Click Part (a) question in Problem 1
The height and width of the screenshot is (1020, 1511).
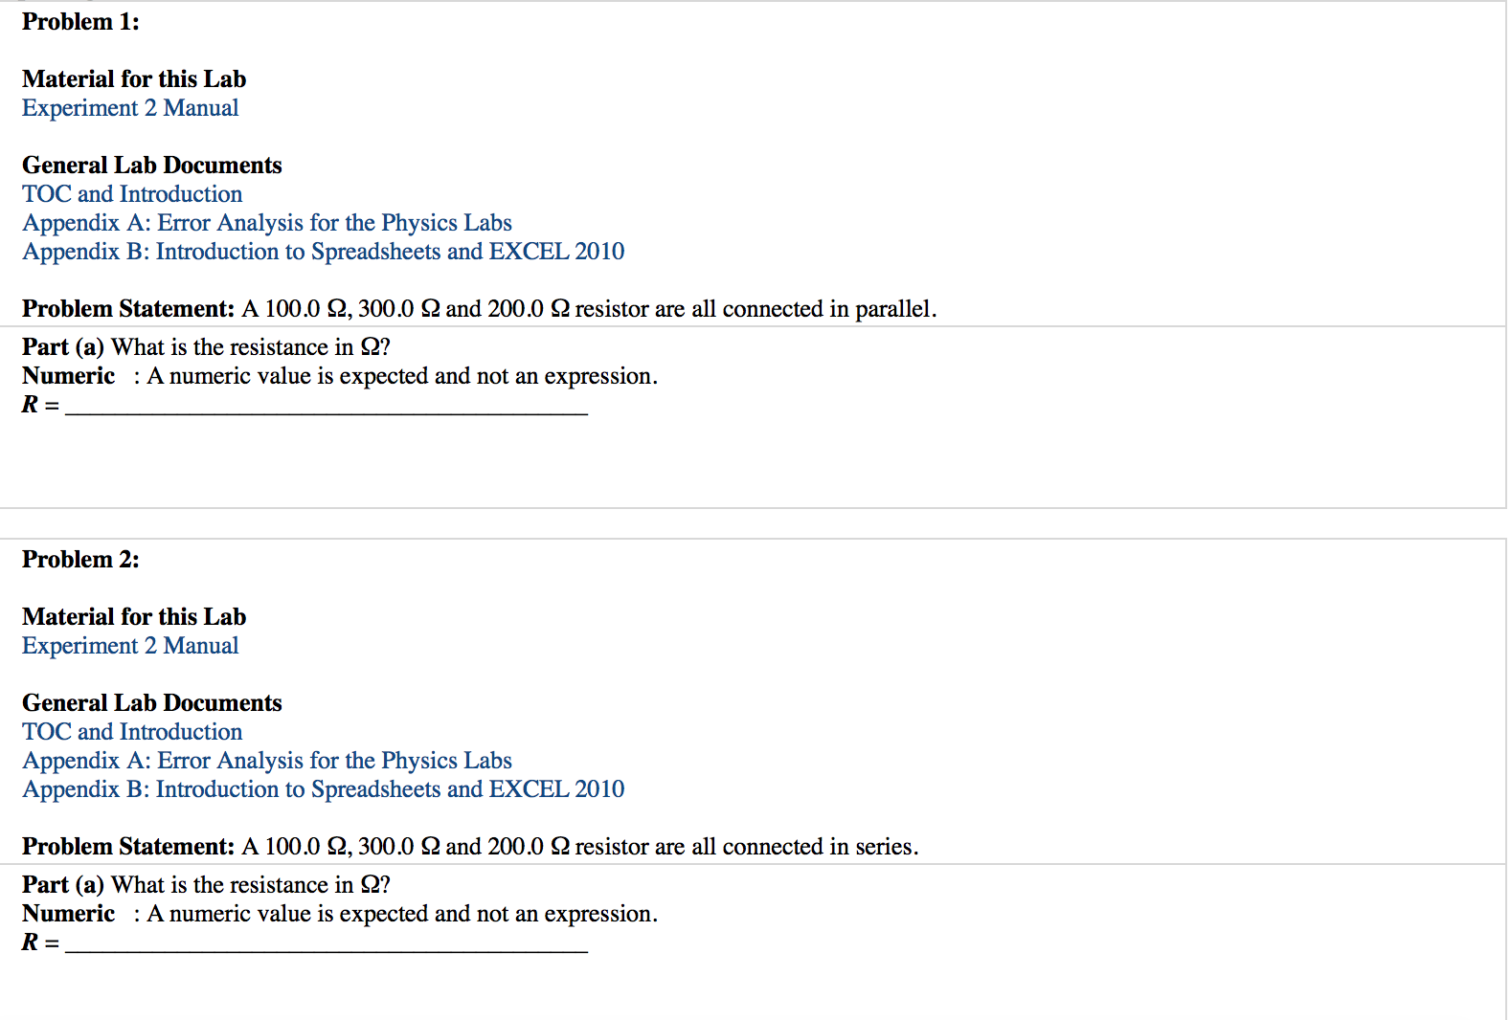click(x=206, y=347)
